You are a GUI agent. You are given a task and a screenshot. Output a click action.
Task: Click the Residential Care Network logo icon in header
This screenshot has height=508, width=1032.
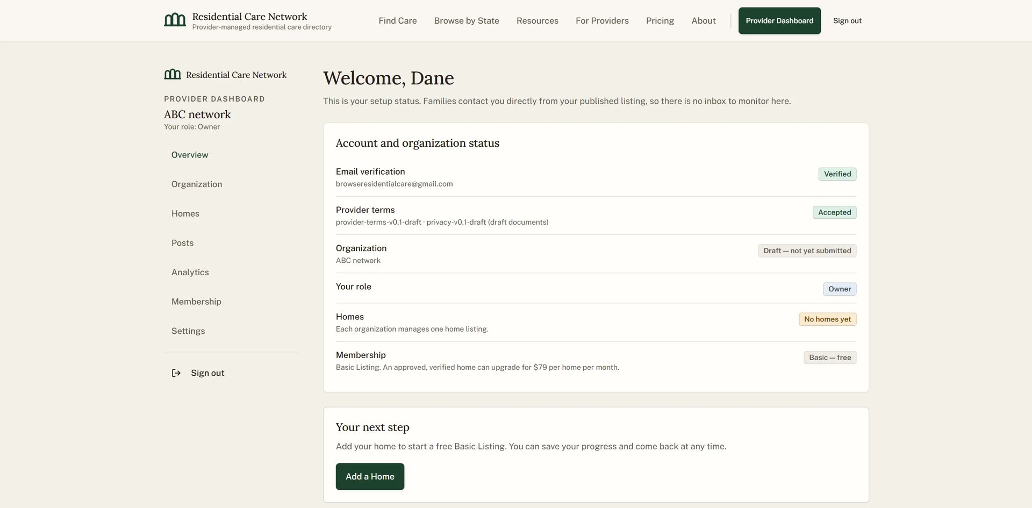click(175, 20)
